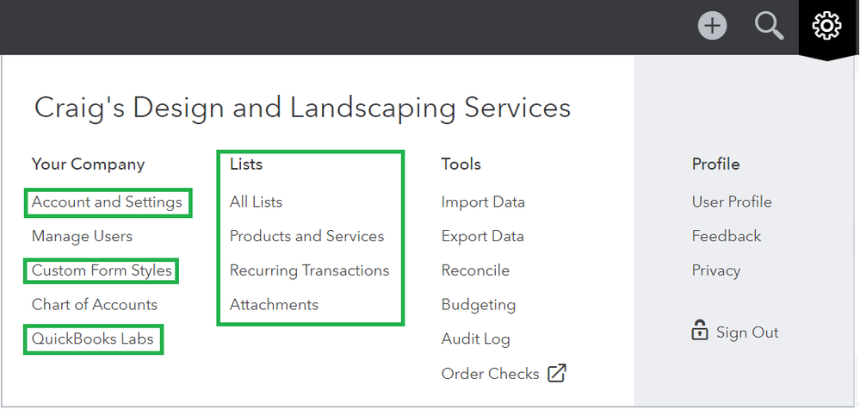
Task: Click Sign Out text
Action: [x=747, y=332]
